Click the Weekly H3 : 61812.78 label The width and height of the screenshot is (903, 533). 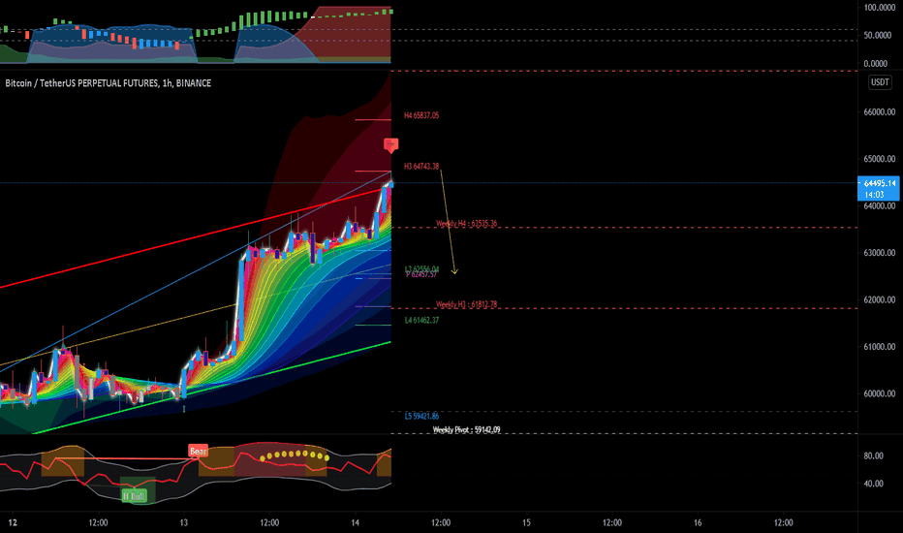point(466,304)
